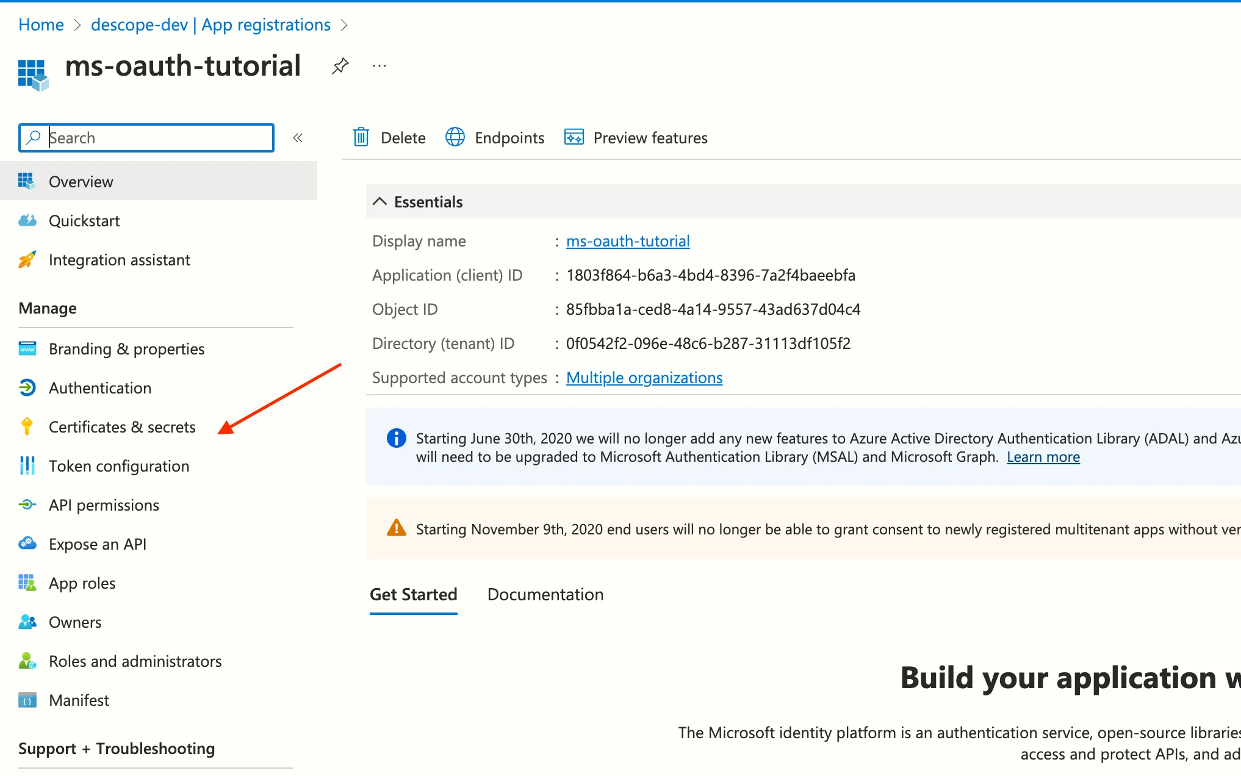Click the API permissions sidebar icon
The width and height of the screenshot is (1241, 776).
point(27,505)
